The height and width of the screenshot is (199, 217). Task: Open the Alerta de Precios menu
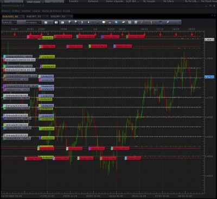tap(52, 11)
